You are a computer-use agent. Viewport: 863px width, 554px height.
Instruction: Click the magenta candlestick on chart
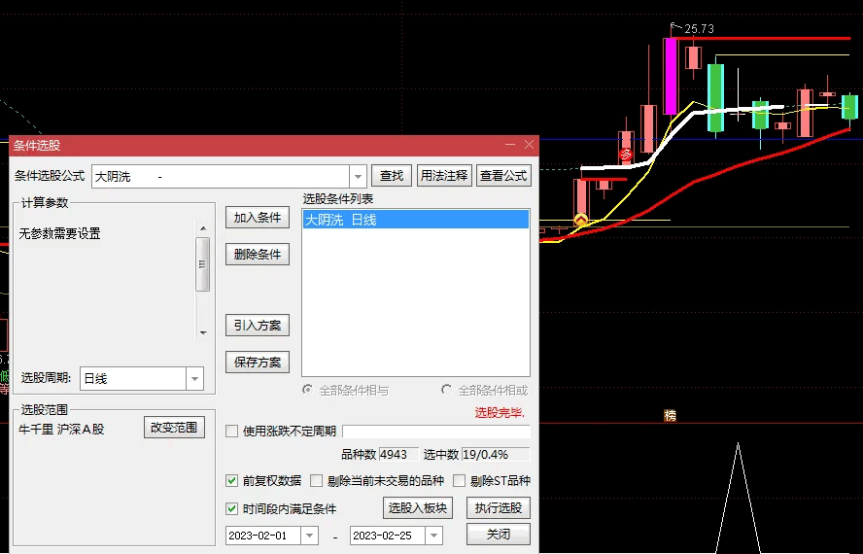(x=671, y=76)
